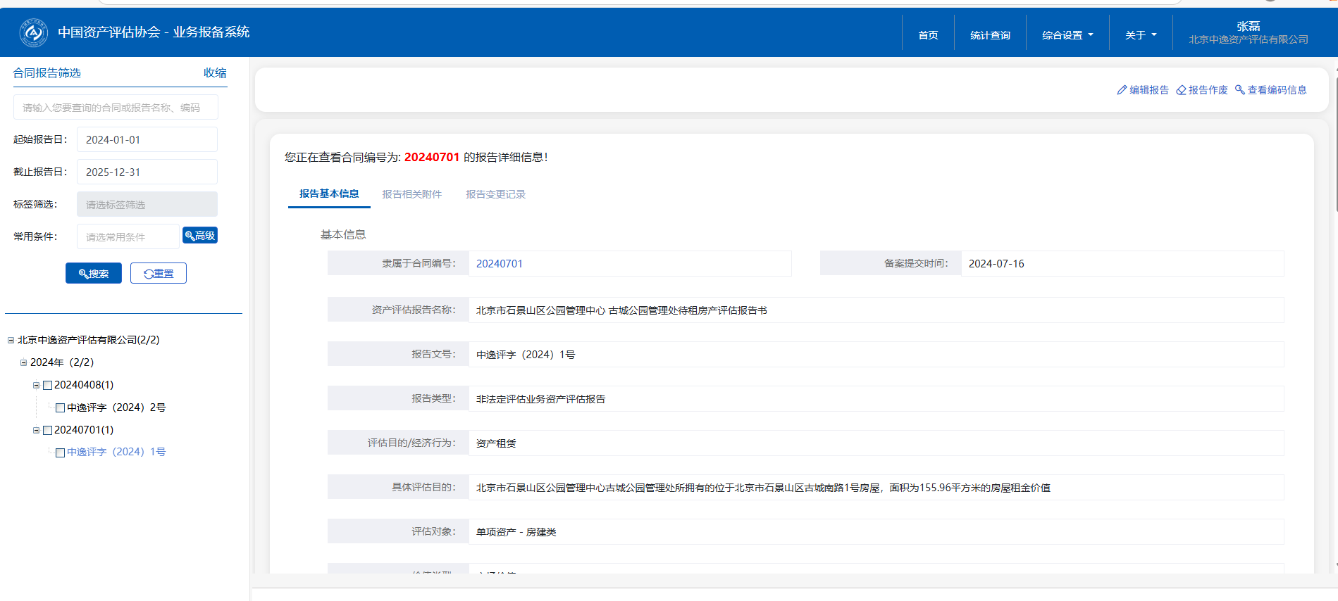The image size is (1338, 601).
Task: Click the eraser icon for 报告作废
Action: (1181, 90)
